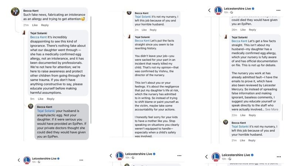This screenshot has height=166, width=296.
Task: Open the three-dot menu in the top-right header
Action: click(277, 10)
